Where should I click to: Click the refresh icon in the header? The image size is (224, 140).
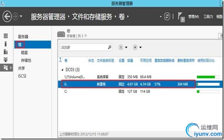[x=167, y=16]
